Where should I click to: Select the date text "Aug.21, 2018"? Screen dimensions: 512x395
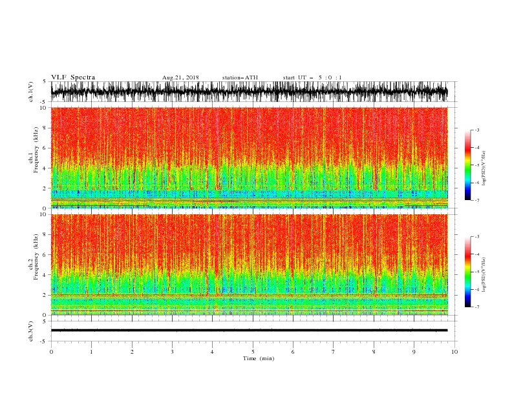click(x=180, y=77)
